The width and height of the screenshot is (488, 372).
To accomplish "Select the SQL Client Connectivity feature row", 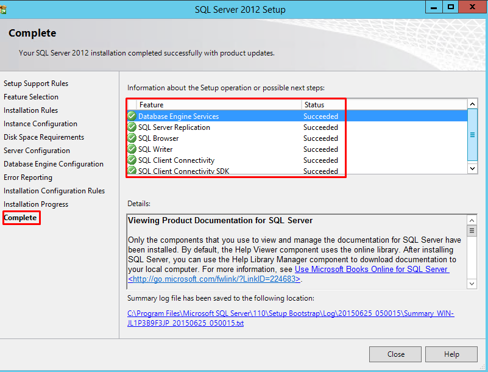I will (297, 160).
